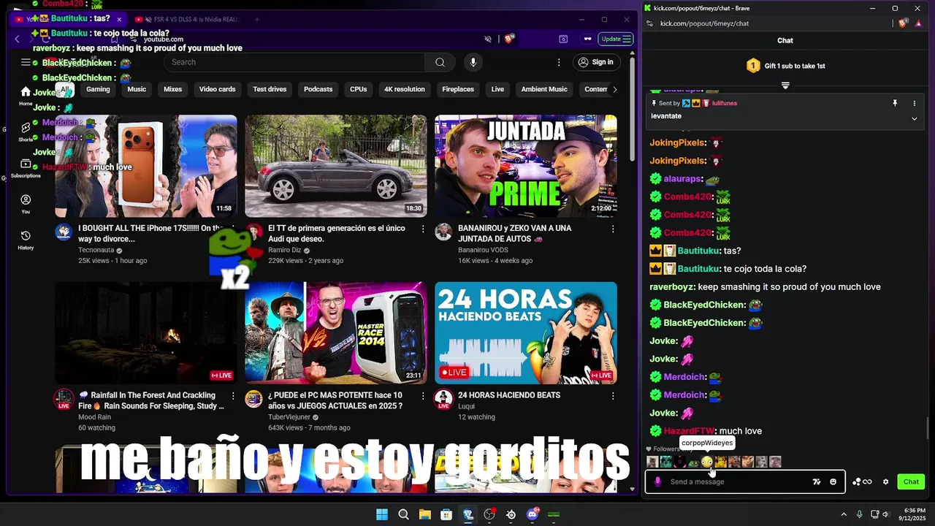Select the Gaming category chip
This screenshot has width=935, height=526.
coord(98,89)
